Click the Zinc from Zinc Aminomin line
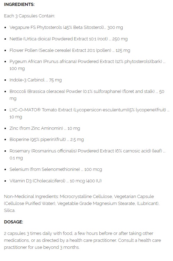The width and height of the screenshot is (173, 261). tap(45, 128)
